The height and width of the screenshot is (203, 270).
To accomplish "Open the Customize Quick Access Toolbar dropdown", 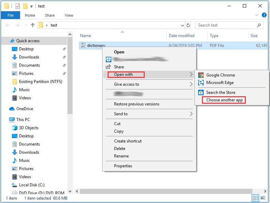I will (32, 6).
